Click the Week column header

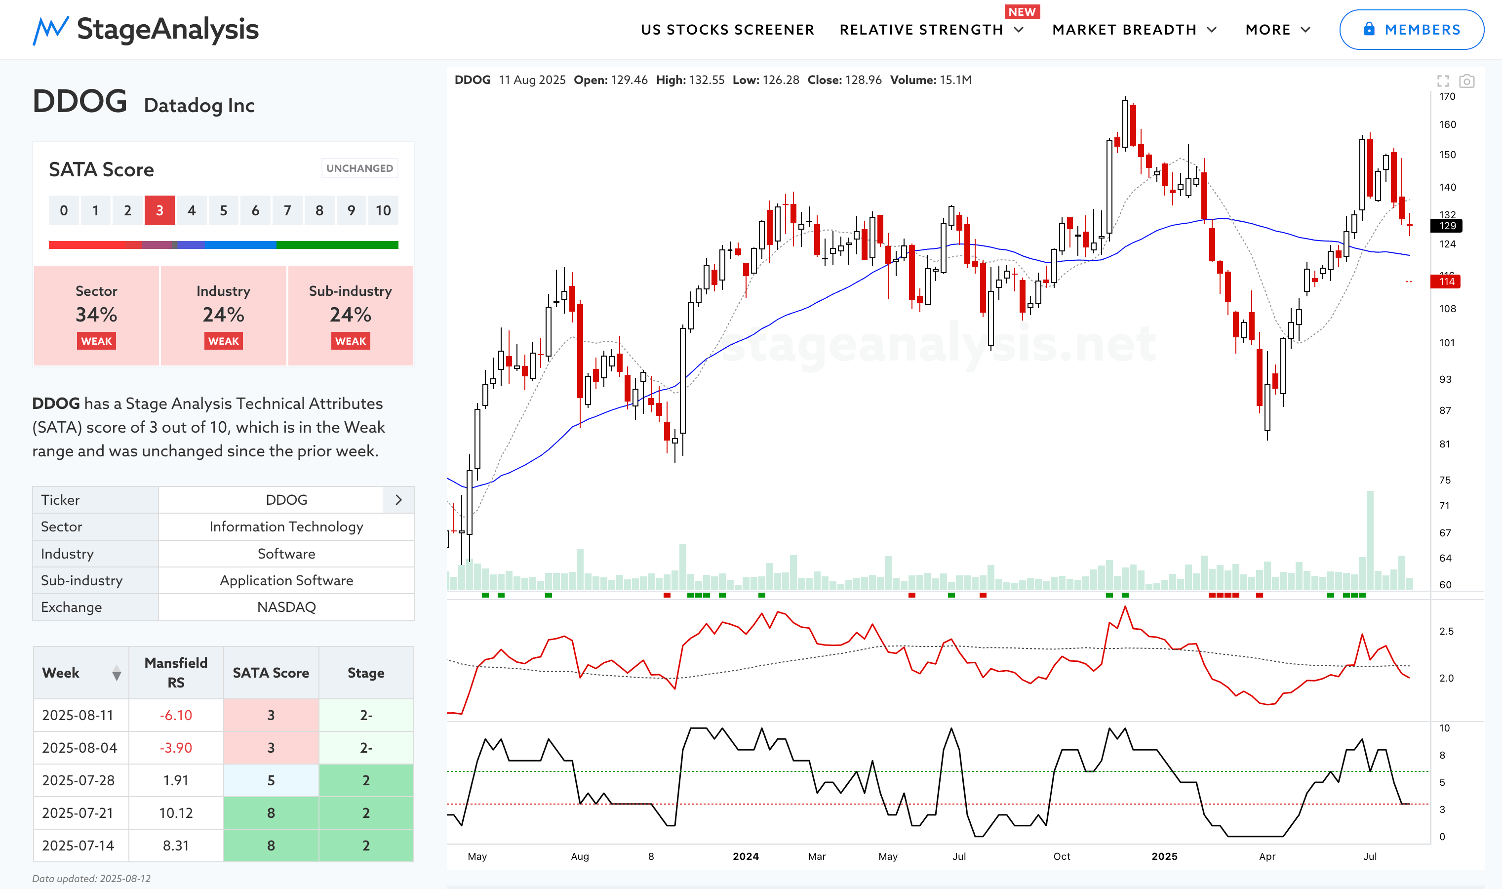pyautogui.click(x=81, y=673)
